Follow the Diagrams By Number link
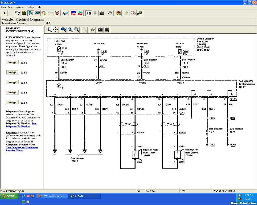 pyautogui.click(x=18, y=127)
